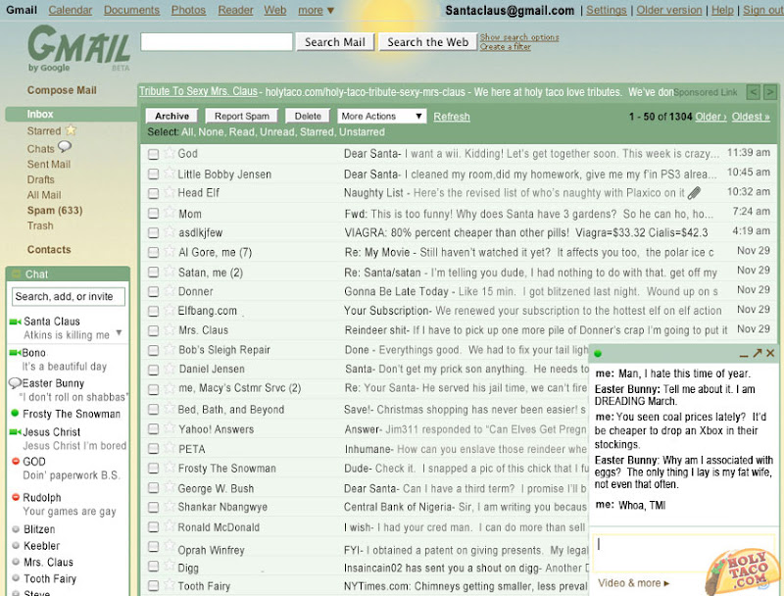The image size is (784, 596).
Task: Click the Report Spam button
Action: pyautogui.click(x=242, y=116)
